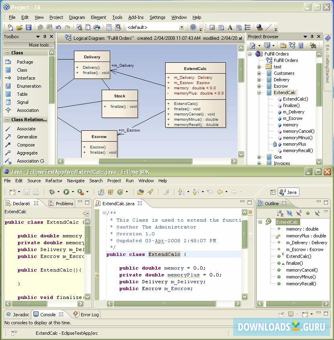
Task: Click the Hide Fields icon in Outline
Action: (x=289, y=213)
